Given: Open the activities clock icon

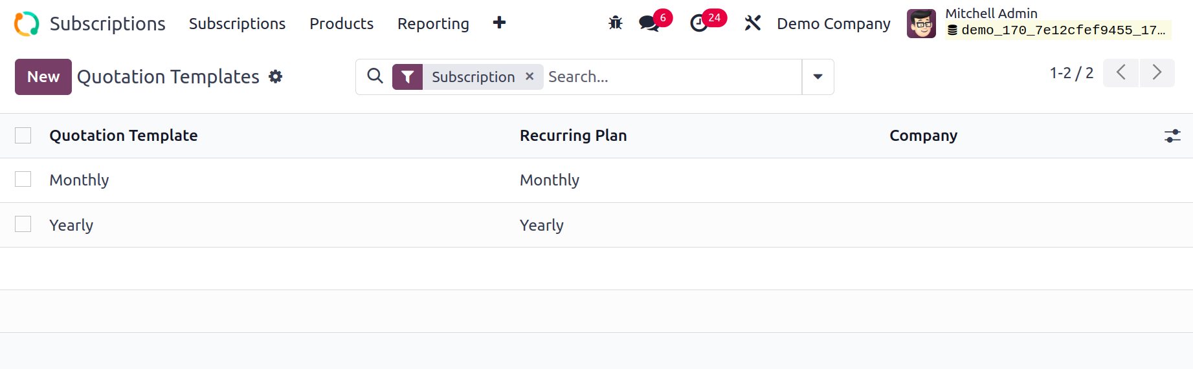Looking at the screenshot, I should click(699, 24).
